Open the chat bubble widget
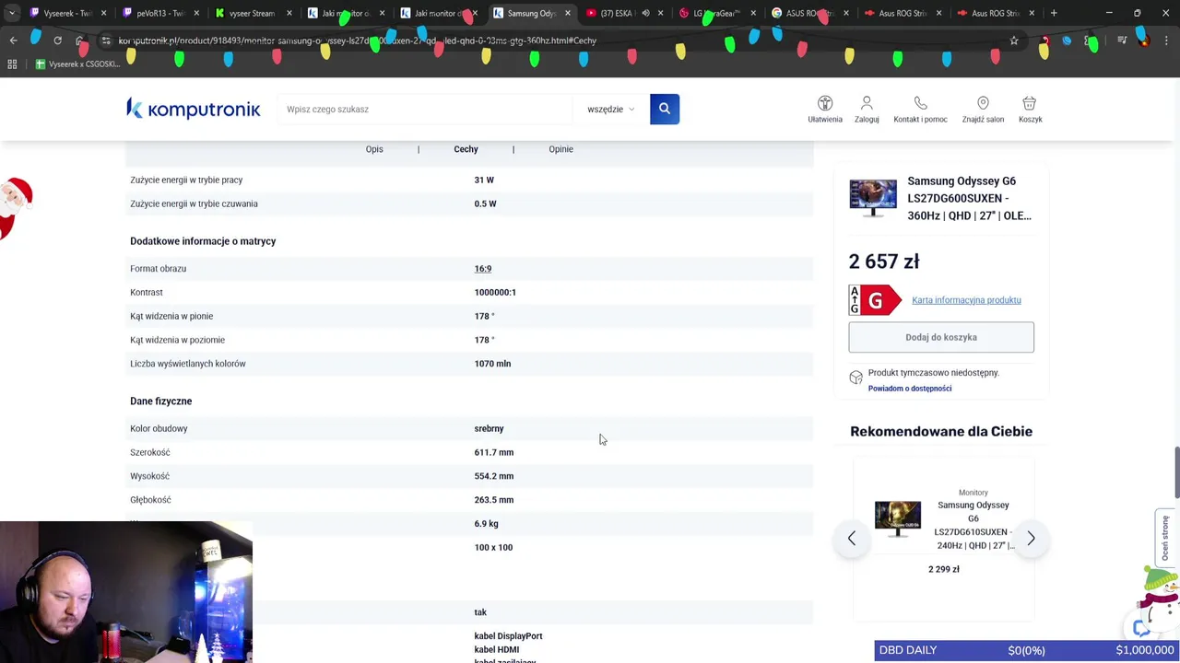Image resolution: width=1180 pixels, height=663 pixels. point(1141,627)
